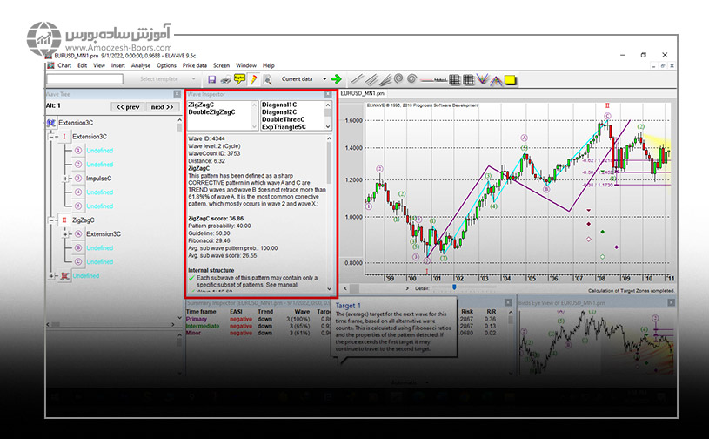709x439 pixels.
Task: Select the magnifier preview tool icon
Action: tap(267, 79)
